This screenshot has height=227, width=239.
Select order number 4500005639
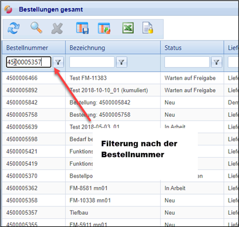tap(22, 127)
